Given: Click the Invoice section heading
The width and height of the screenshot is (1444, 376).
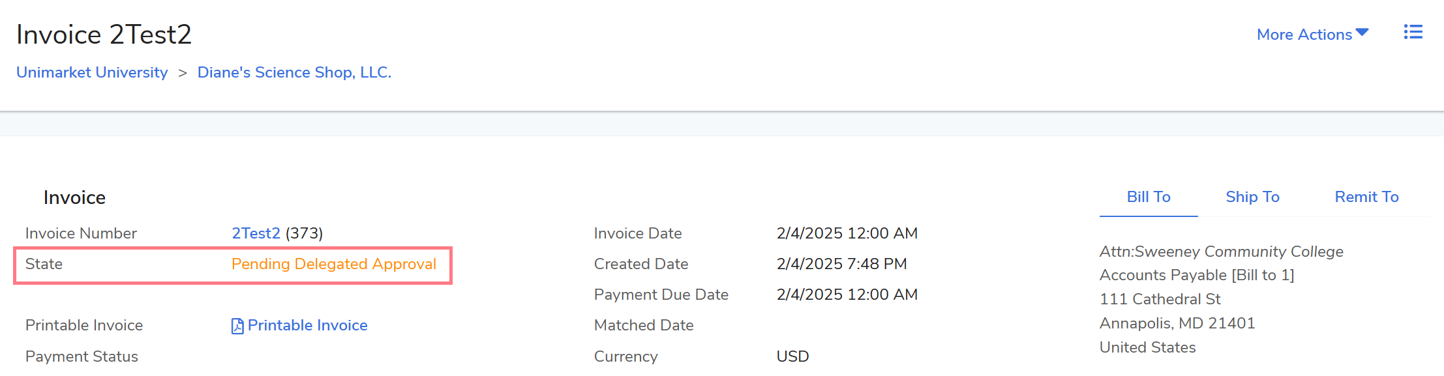Looking at the screenshot, I should click(74, 197).
